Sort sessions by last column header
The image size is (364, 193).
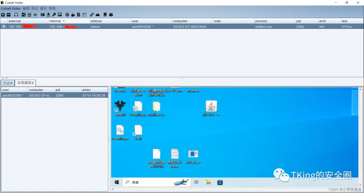pos(352,21)
